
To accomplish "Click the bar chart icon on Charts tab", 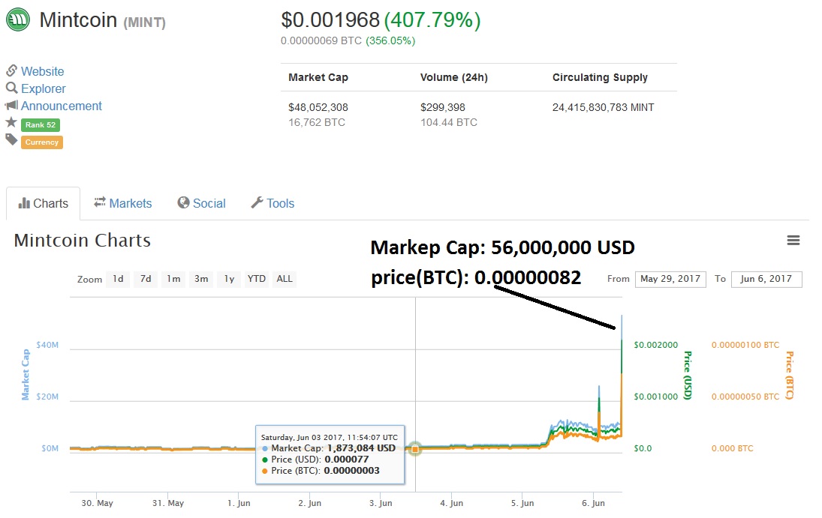I will (x=23, y=203).
